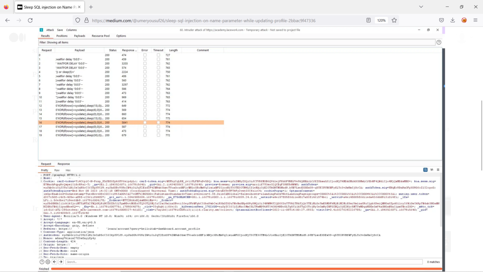
Task: Open the Attack menu
Action: 50,30
